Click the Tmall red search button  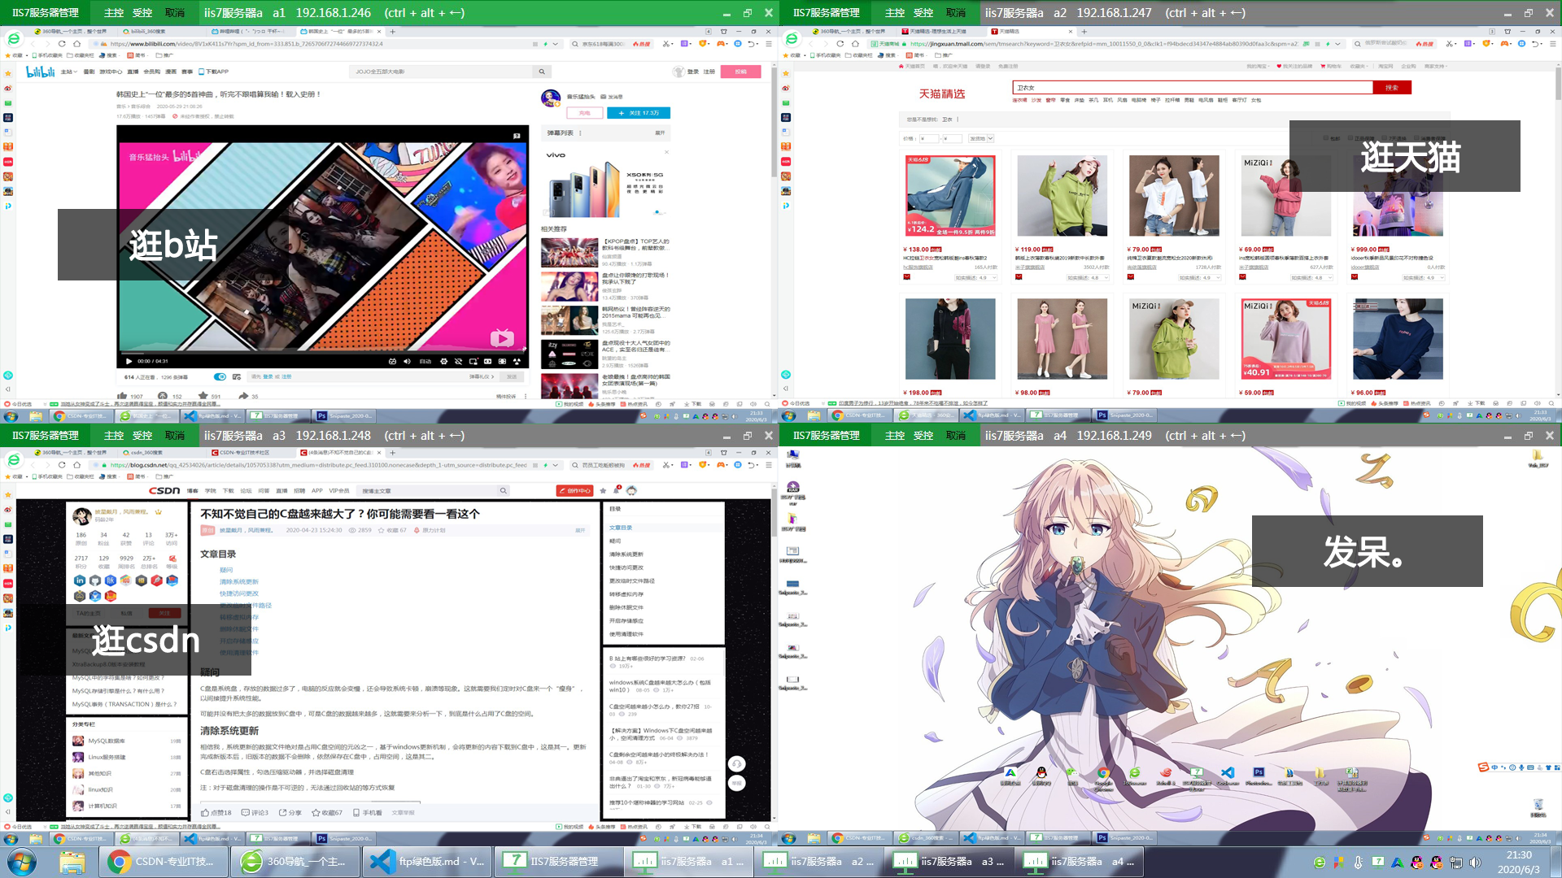[1391, 87]
